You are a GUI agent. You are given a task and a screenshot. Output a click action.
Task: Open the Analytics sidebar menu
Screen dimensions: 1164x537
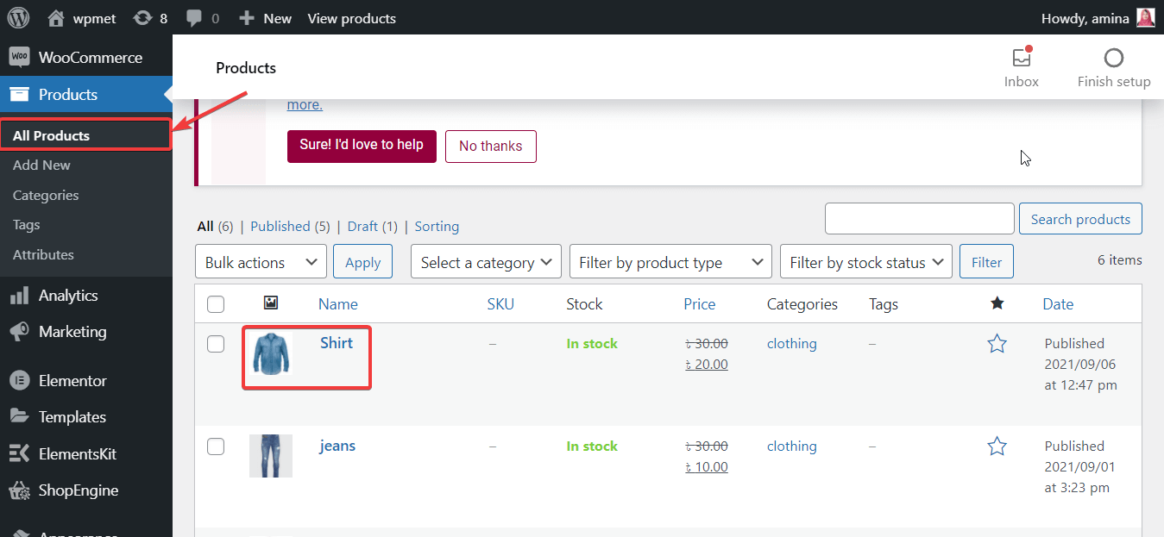coord(68,296)
